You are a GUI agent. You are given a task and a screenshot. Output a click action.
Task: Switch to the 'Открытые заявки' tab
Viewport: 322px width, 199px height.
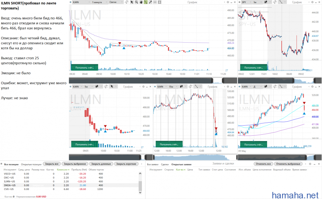[x=181, y=164]
